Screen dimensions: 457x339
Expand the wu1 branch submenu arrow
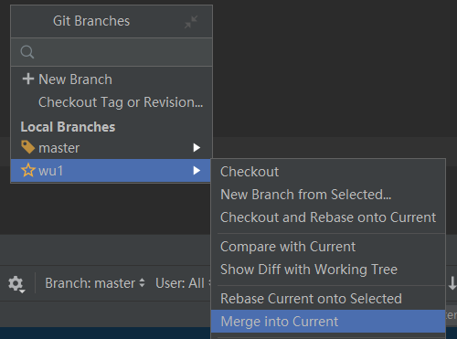pyautogui.click(x=197, y=171)
